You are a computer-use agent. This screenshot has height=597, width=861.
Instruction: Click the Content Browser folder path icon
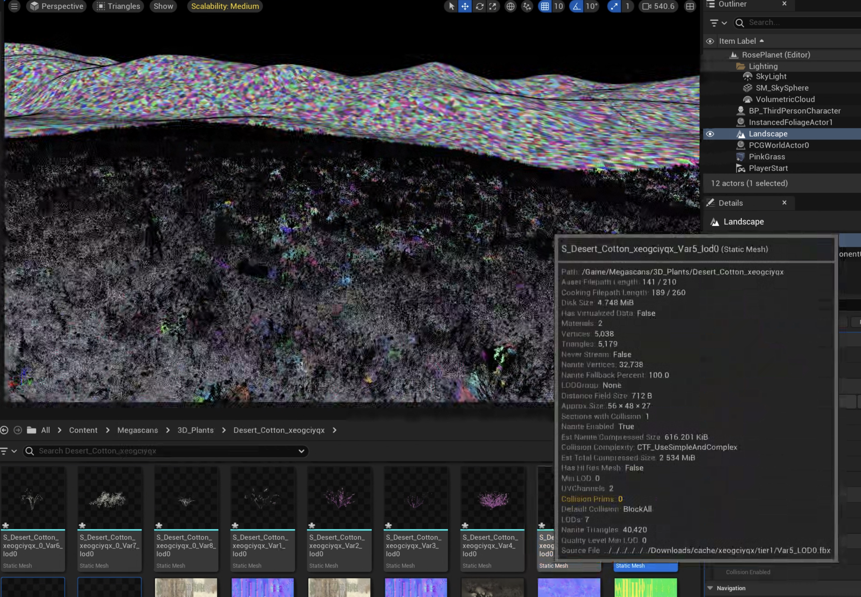[31, 430]
